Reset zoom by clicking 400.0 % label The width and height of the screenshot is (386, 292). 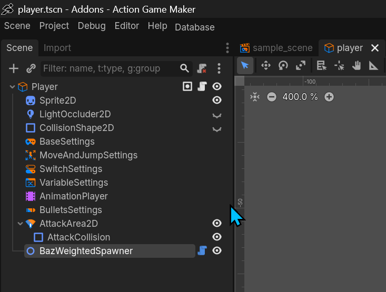point(300,97)
